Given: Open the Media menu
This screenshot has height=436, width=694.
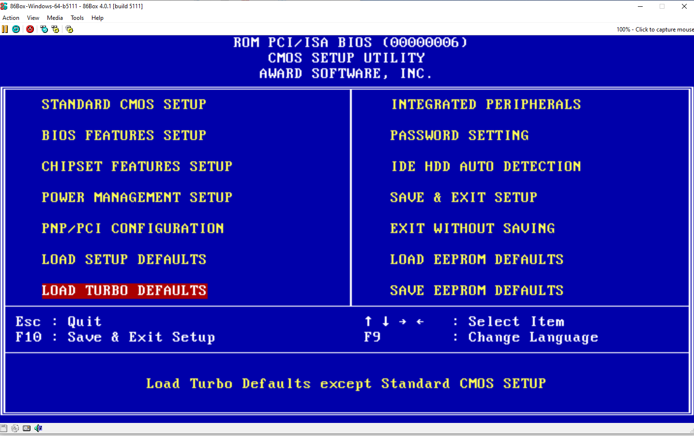Looking at the screenshot, I should coord(55,18).
